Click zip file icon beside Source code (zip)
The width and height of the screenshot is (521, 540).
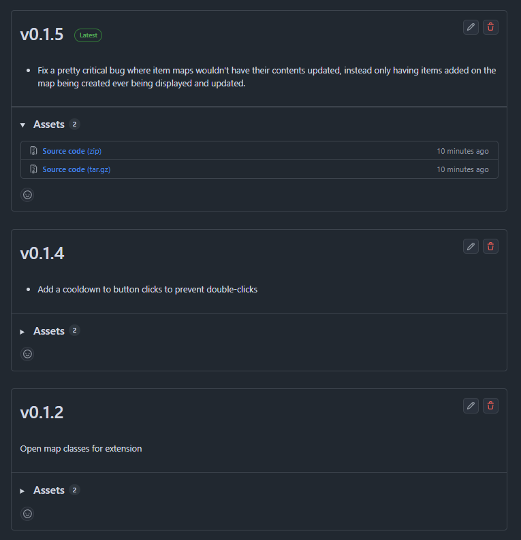33,151
